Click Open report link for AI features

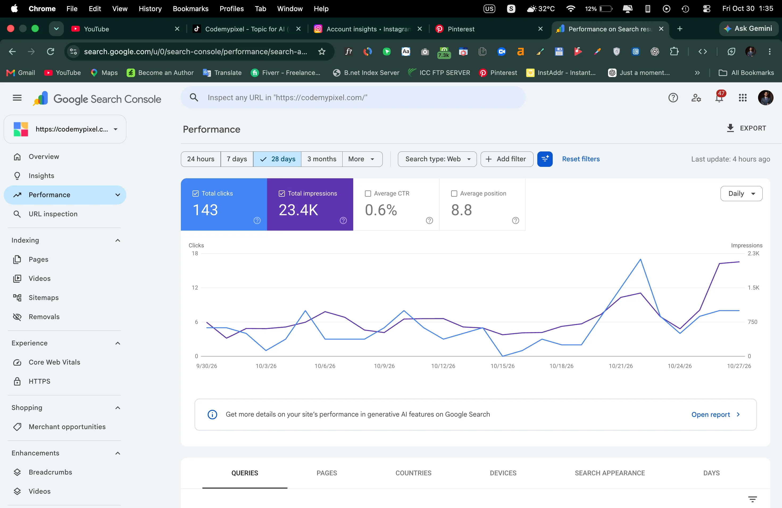pyautogui.click(x=716, y=414)
